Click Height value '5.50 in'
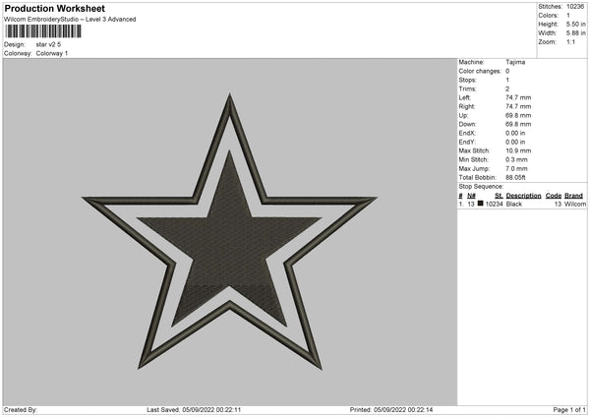Viewport: 590px width, 417px height. [x=575, y=24]
